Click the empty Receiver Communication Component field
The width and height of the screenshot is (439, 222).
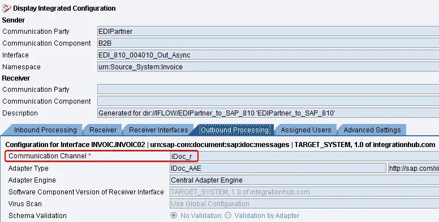pos(268,101)
